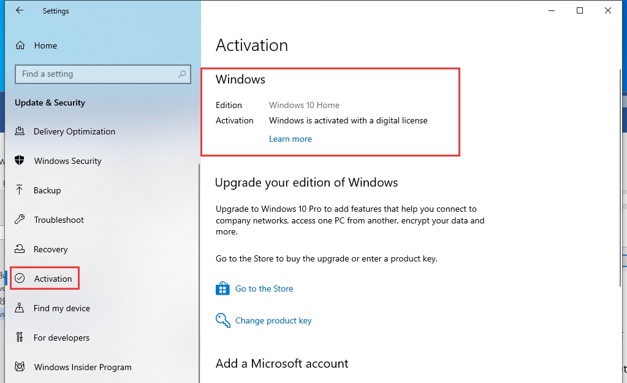Close the Settings window
This screenshot has height=383, width=627.
[x=608, y=11]
